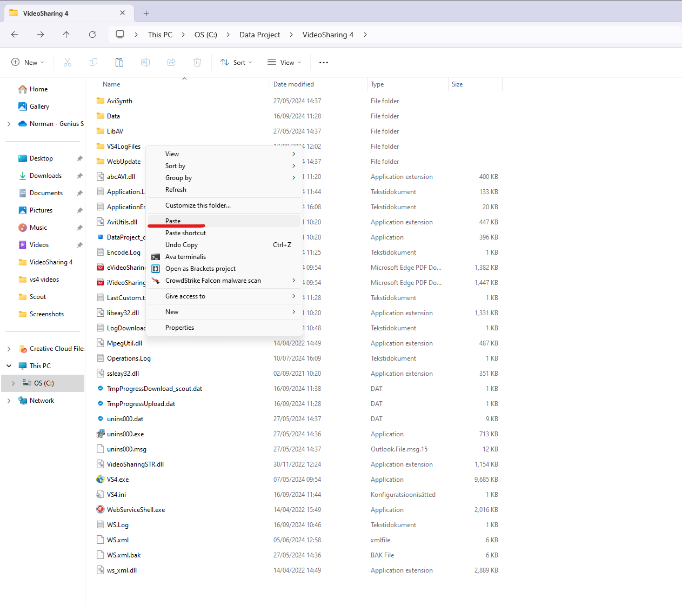Select Customize this folder...
Screen dimensions: 682x605
click(x=224, y=205)
